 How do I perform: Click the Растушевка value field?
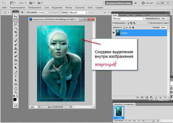pos(41,12)
